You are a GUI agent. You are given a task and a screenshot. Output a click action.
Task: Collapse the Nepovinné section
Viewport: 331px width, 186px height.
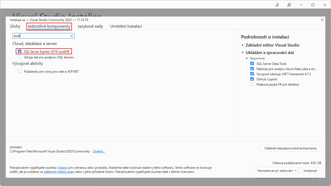tap(246, 58)
